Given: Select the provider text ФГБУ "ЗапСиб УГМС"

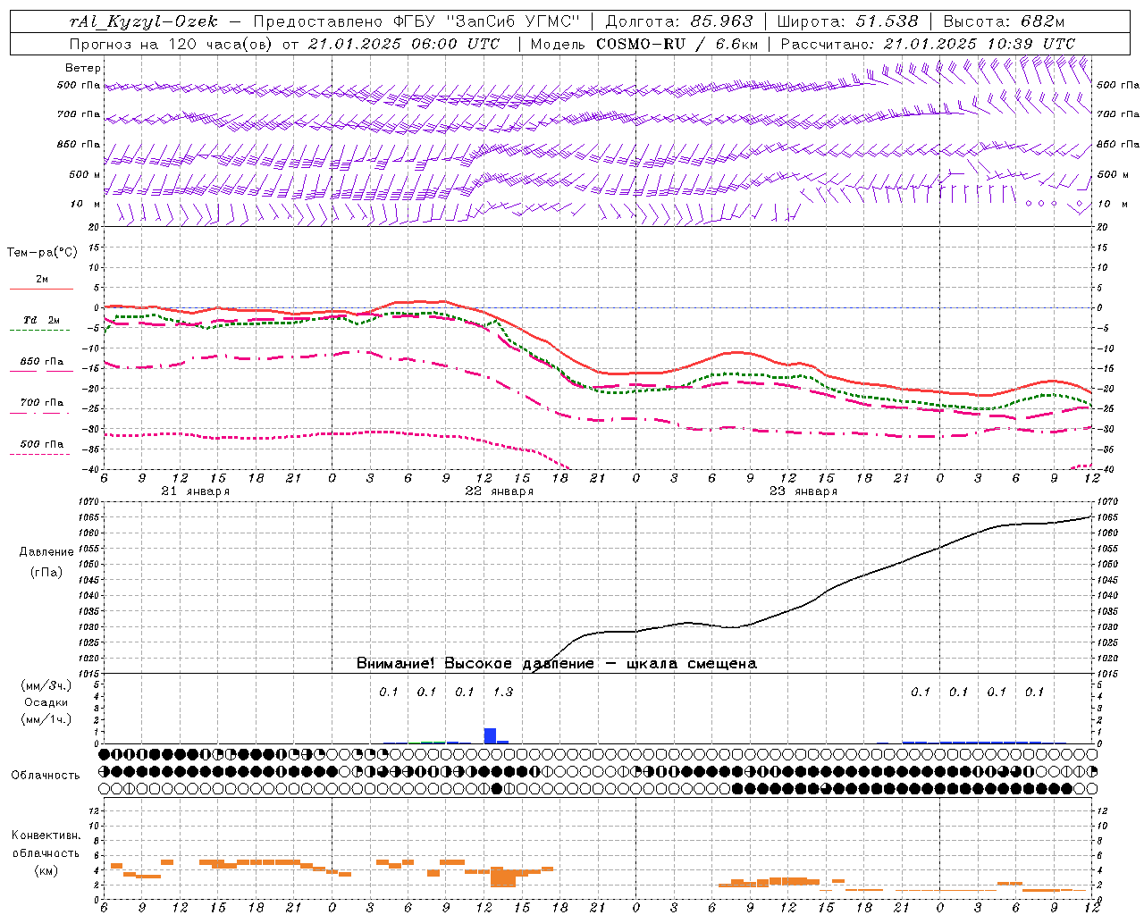Looking at the screenshot, I should tap(487, 21).
